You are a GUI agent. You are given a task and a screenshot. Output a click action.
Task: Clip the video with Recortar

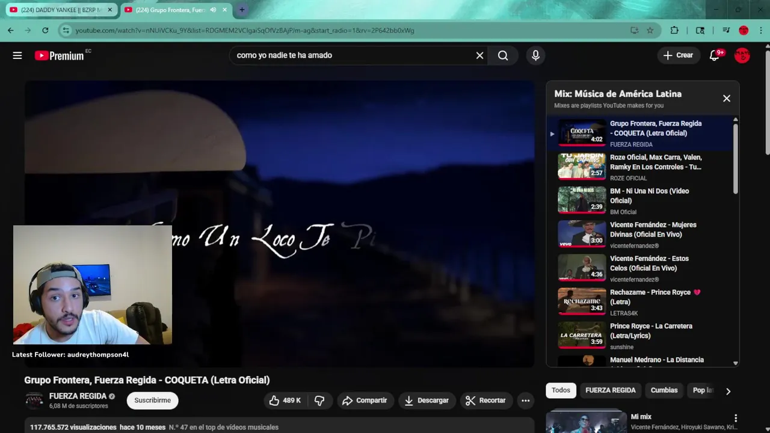click(486, 401)
